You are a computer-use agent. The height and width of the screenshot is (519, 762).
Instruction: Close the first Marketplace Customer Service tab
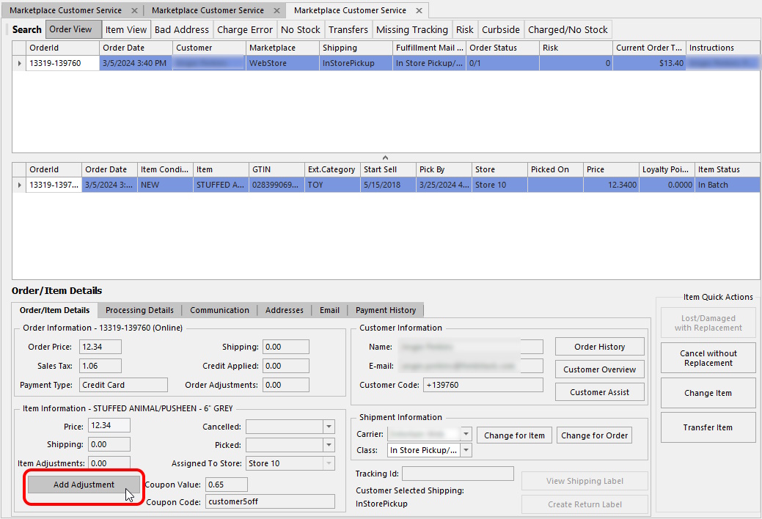(x=135, y=11)
